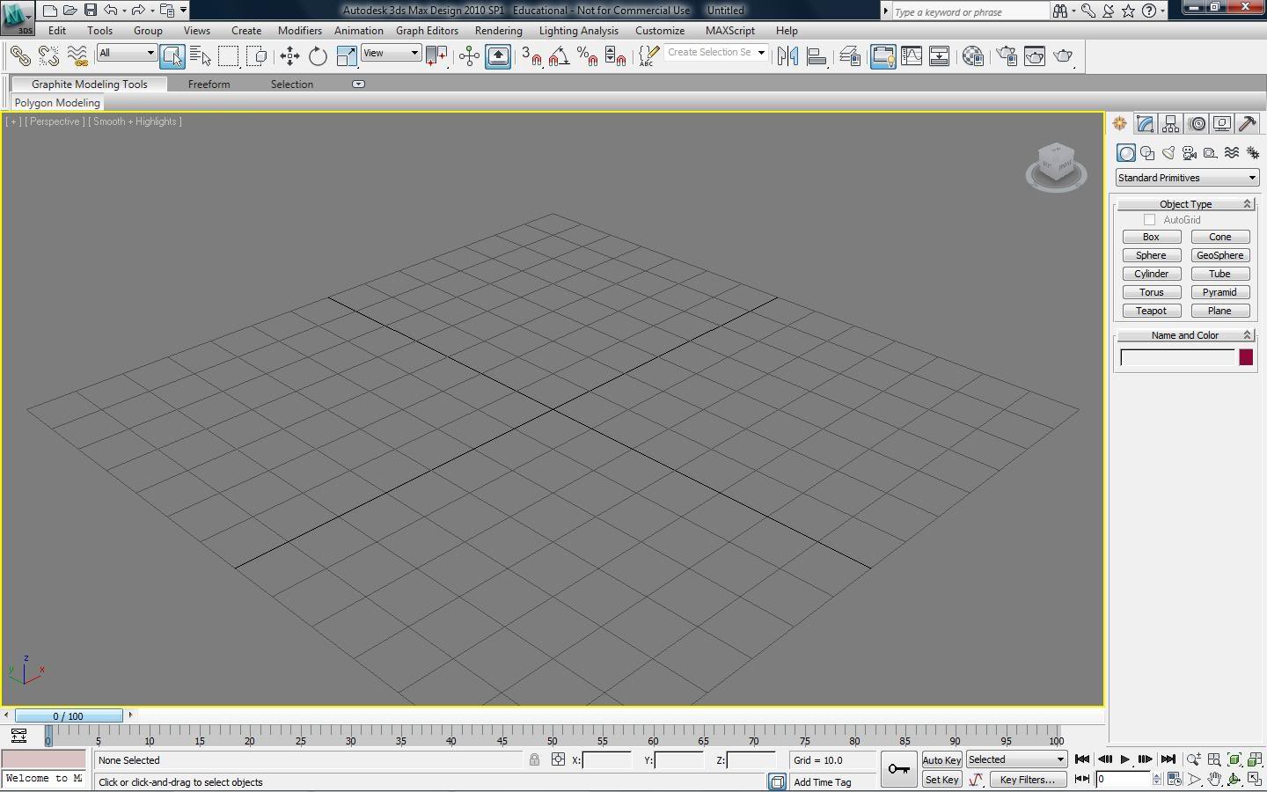
Task: Open the MAXScript menu
Action: coord(730,31)
